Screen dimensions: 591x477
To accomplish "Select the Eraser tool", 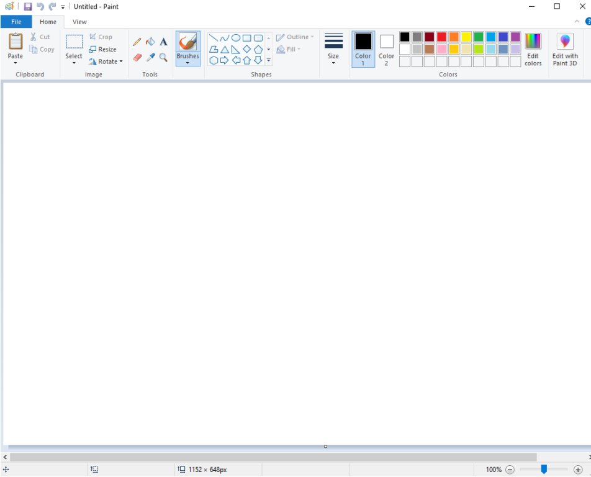I will 137,57.
